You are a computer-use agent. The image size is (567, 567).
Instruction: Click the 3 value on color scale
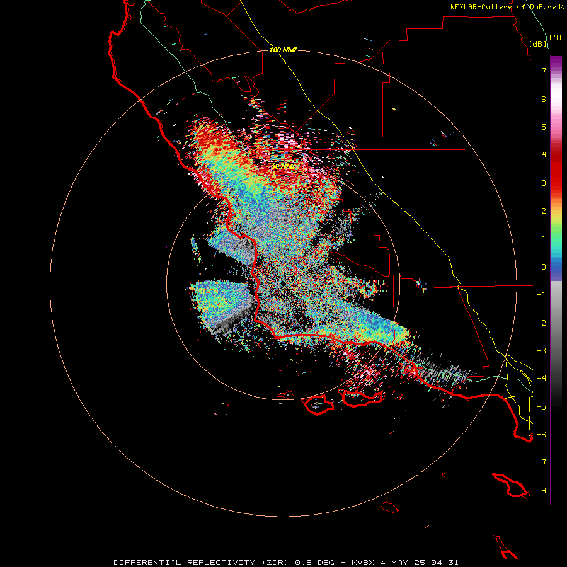coord(544,183)
